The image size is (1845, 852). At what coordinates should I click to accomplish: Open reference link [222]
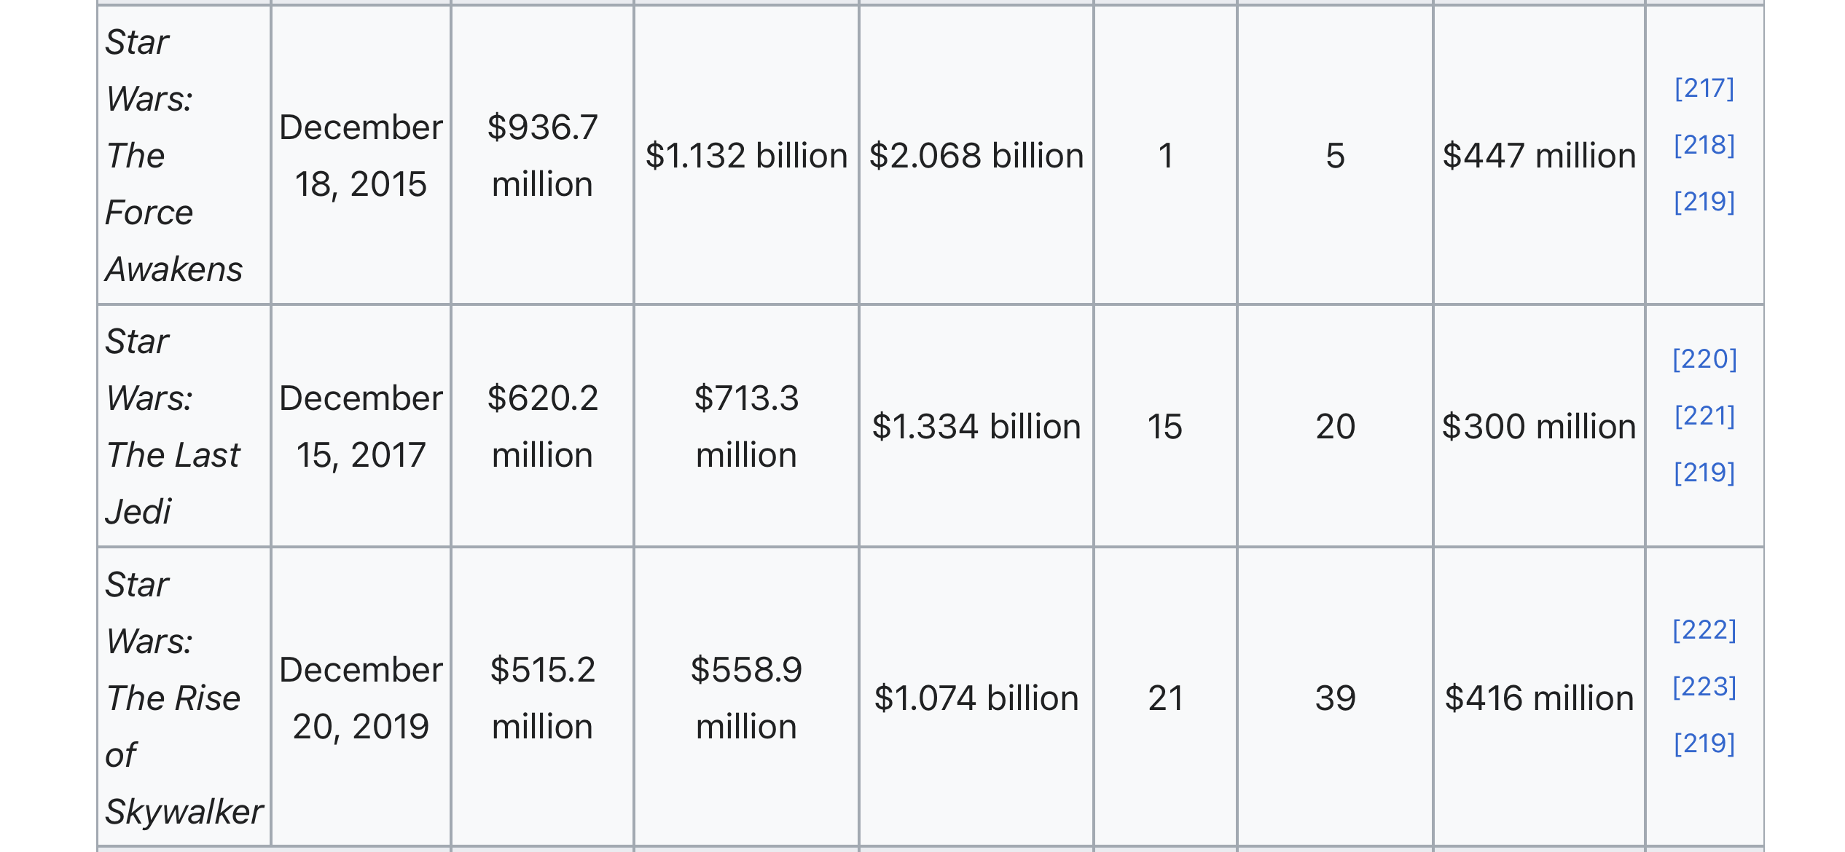(1704, 631)
